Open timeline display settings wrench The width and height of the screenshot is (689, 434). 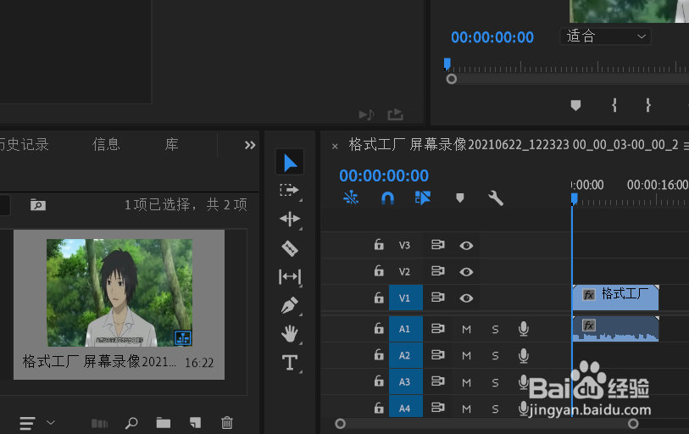point(496,198)
